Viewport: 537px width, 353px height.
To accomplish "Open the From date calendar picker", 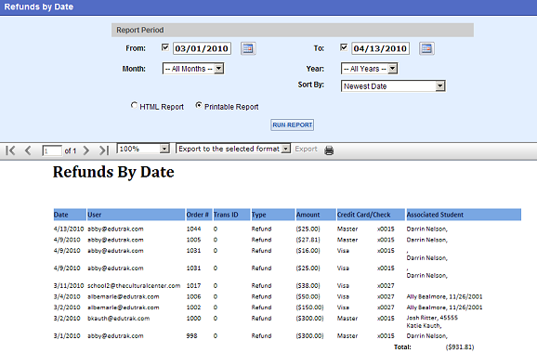I will pyautogui.click(x=248, y=48).
